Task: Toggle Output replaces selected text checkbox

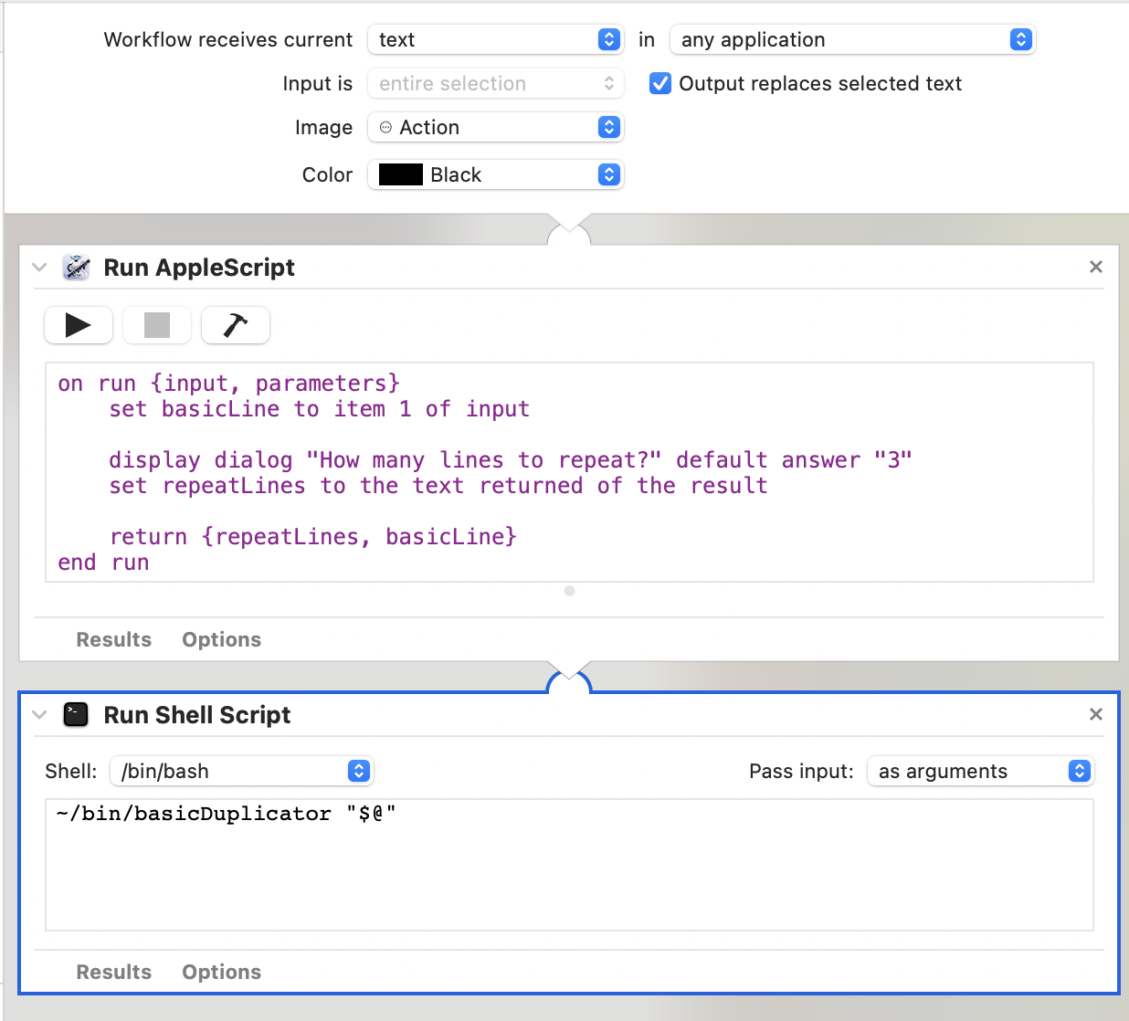Action: (659, 84)
